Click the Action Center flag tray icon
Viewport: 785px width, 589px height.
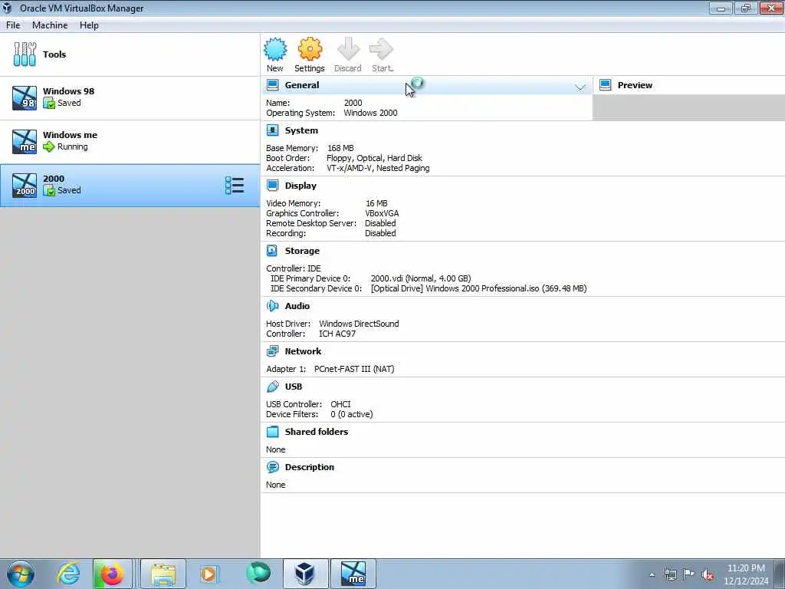coord(689,574)
